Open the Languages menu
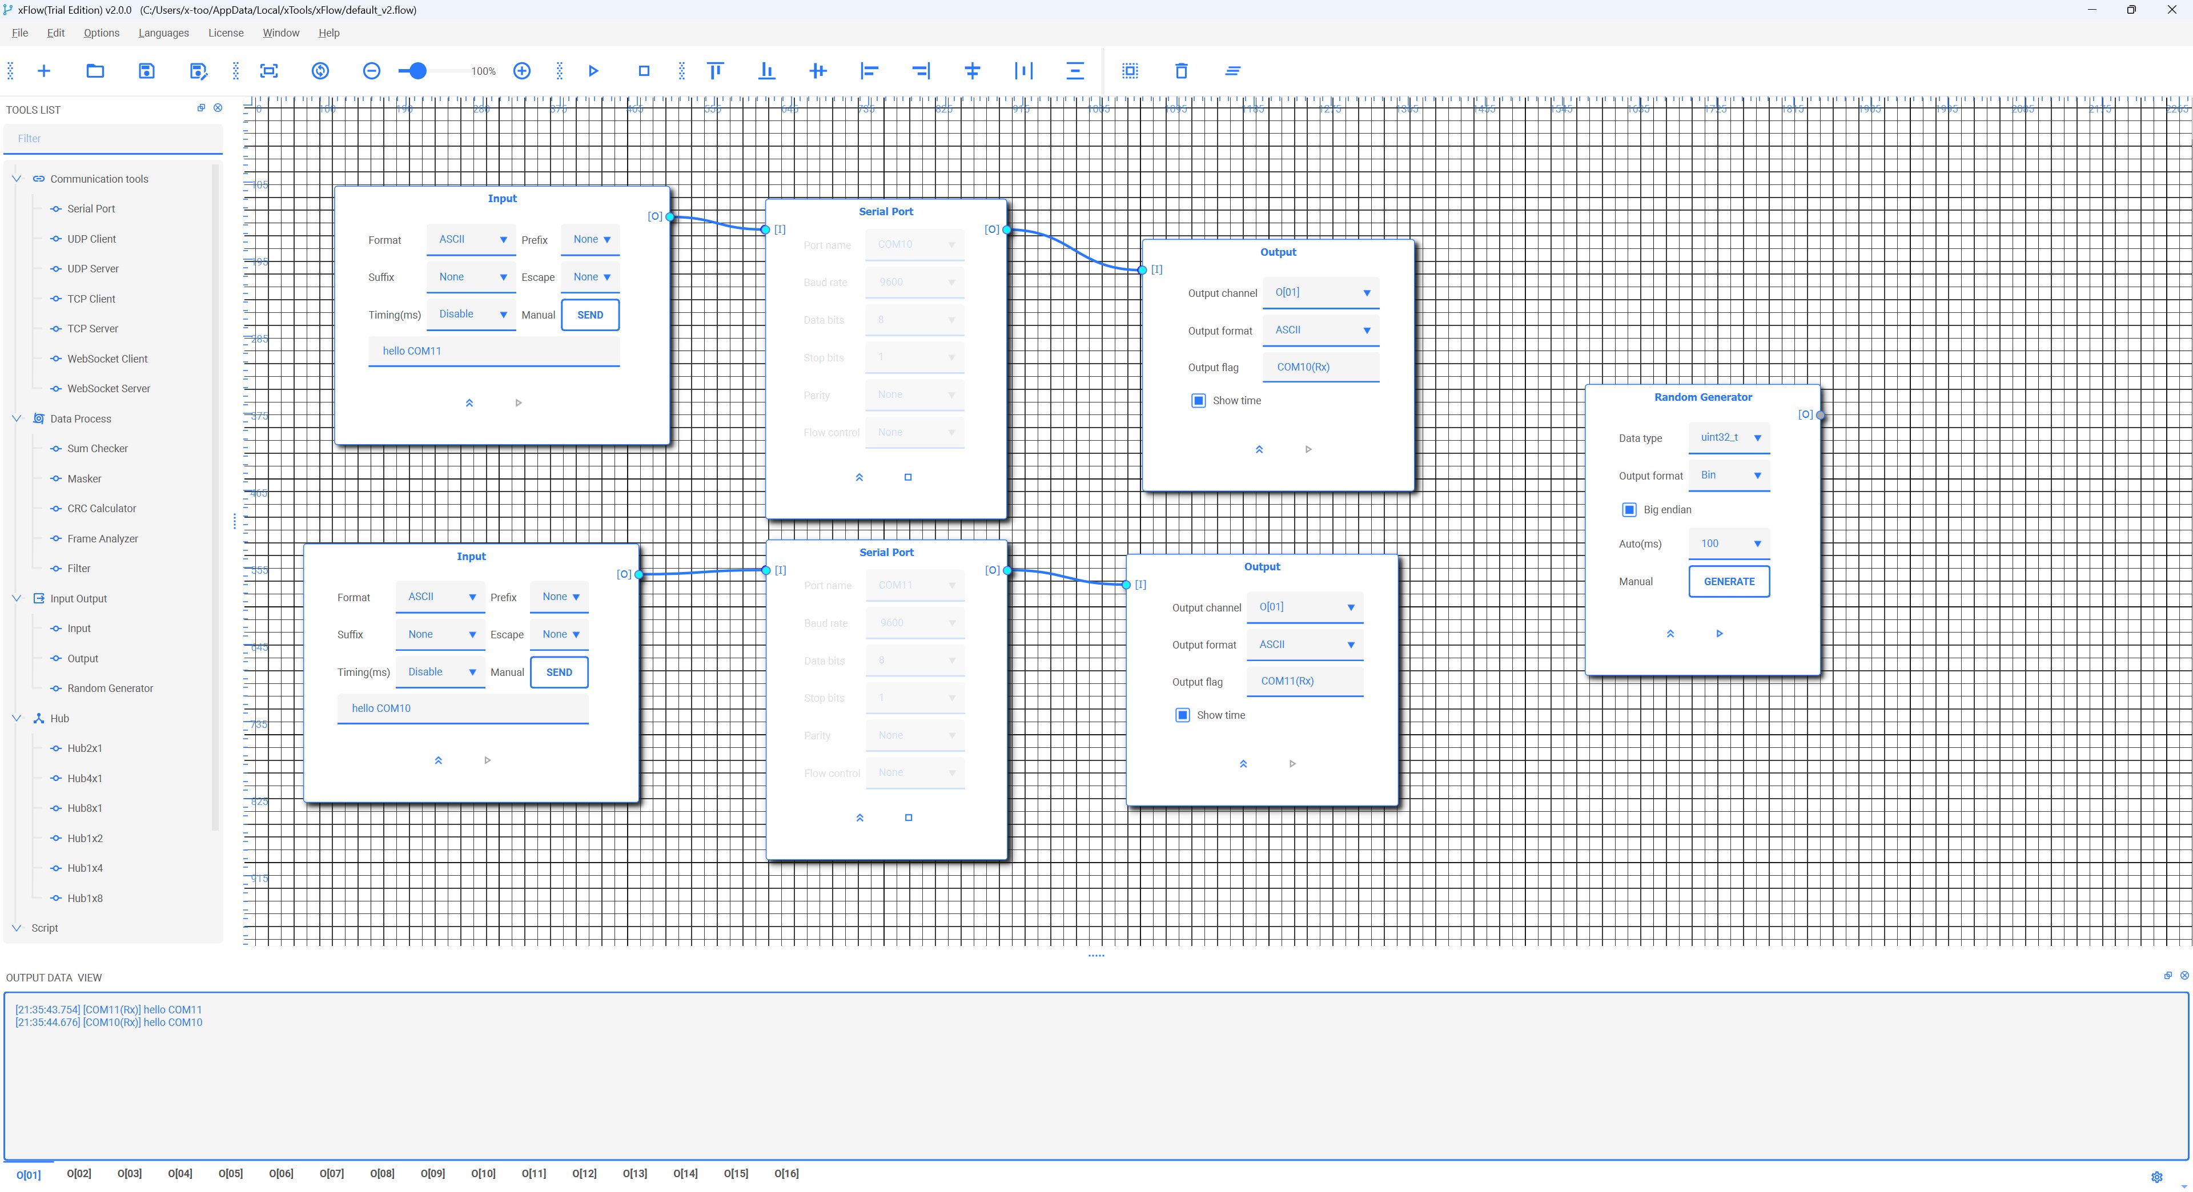This screenshot has width=2193, height=1192. 163,33
